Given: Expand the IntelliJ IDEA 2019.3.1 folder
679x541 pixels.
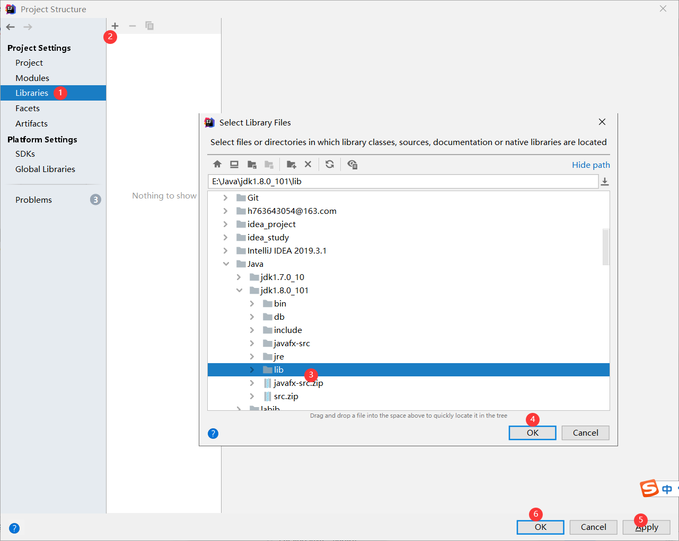Looking at the screenshot, I should point(226,250).
